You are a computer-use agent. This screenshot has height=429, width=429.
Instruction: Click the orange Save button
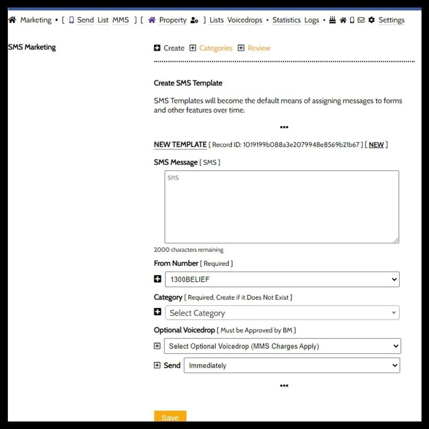pos(170,417)
